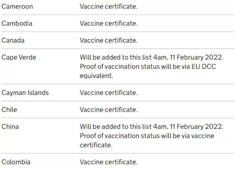Select the Cape Verde row label
The image size is (235, 170).
pos(19,57)
